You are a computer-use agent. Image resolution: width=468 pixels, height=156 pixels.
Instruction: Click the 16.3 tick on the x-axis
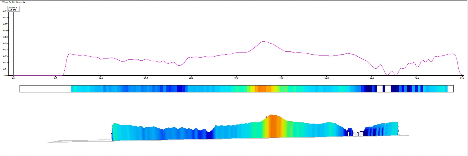(x=101, y=78)
